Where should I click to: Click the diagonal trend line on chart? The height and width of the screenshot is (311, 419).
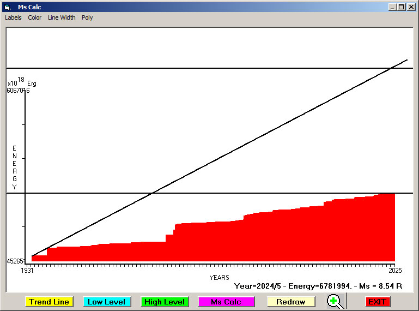tap(219, 158)
